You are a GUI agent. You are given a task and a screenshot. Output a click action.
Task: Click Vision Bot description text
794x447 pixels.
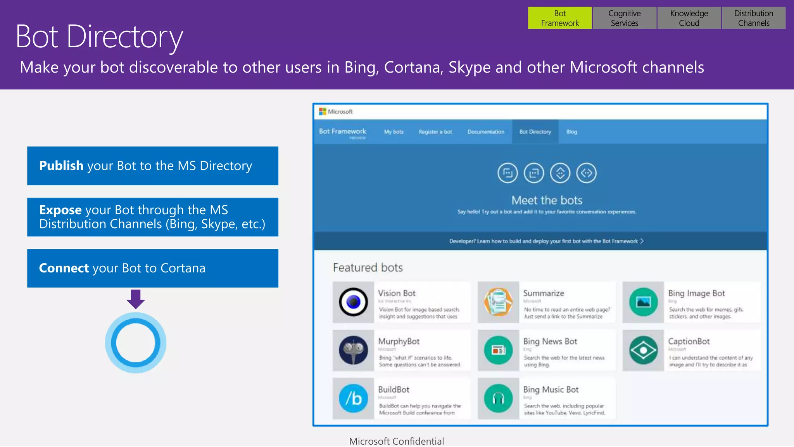[419, 313]
